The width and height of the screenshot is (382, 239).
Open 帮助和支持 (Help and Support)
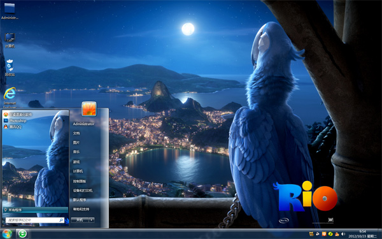click(x=81, y=209)
